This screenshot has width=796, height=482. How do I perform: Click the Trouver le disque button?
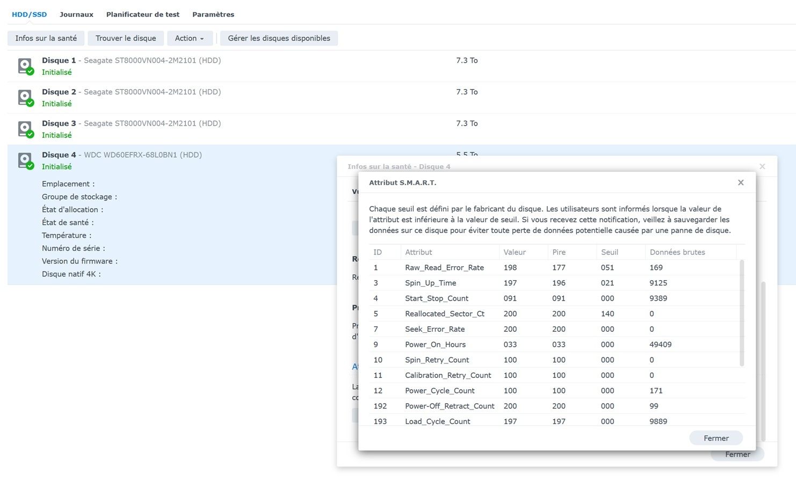click(x=126, y=38)
